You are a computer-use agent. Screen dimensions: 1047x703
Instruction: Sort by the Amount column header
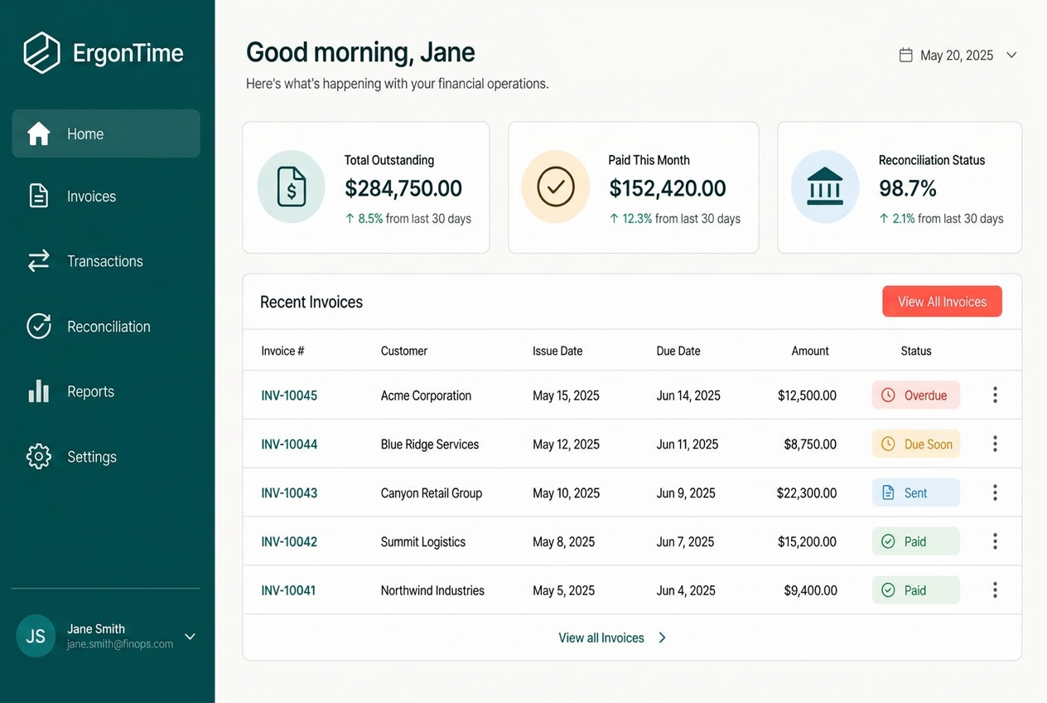click(810, 351)
